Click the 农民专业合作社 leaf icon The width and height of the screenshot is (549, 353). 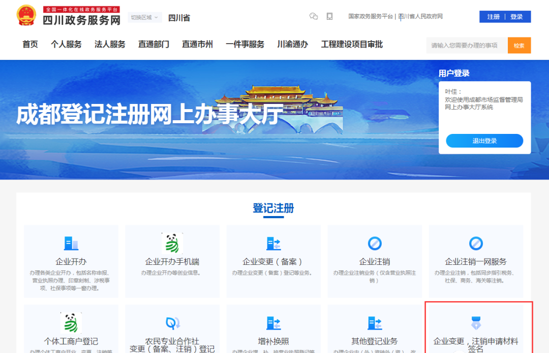click(173, 323)
